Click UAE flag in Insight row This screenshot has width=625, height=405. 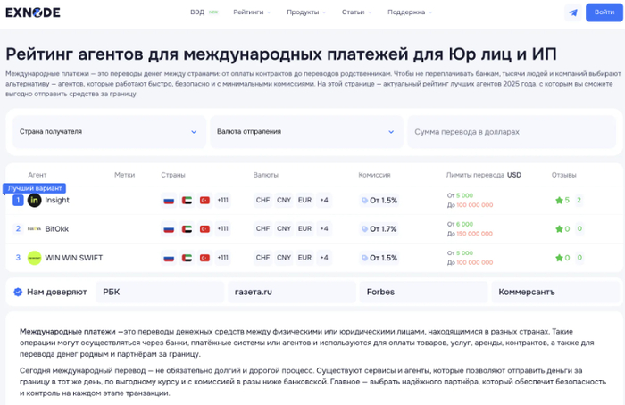tap(187, 201)
